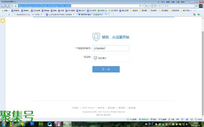Viewport: 204px width, 127px height.
Task: Click the search magnifier icon in toolbar
Action: 196,6
